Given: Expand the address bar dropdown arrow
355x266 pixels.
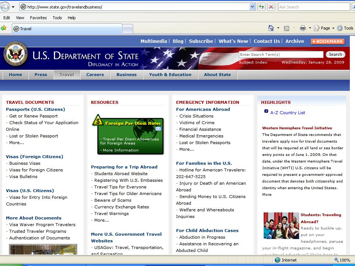Looking at the screenshot, I should 253,7.
